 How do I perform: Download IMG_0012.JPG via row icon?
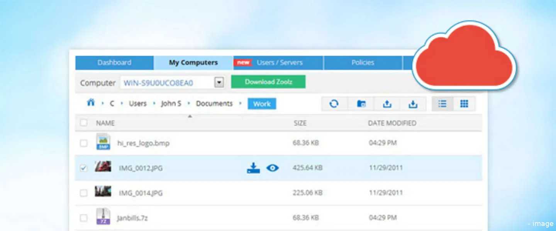(253, 168)
